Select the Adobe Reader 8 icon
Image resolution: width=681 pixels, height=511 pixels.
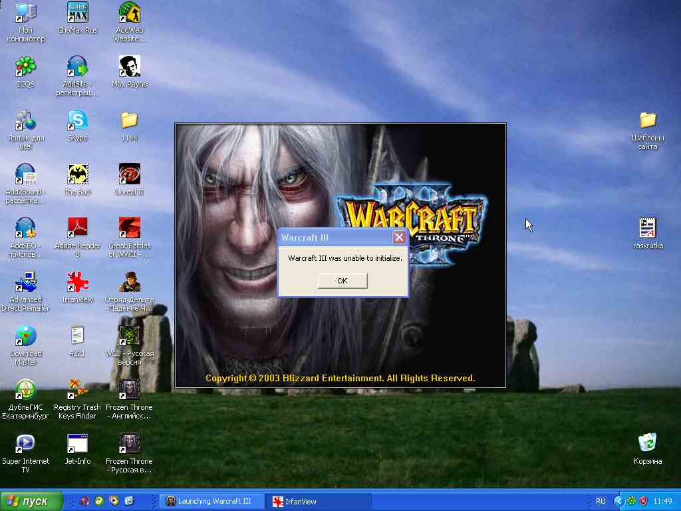tap(77, 238)
